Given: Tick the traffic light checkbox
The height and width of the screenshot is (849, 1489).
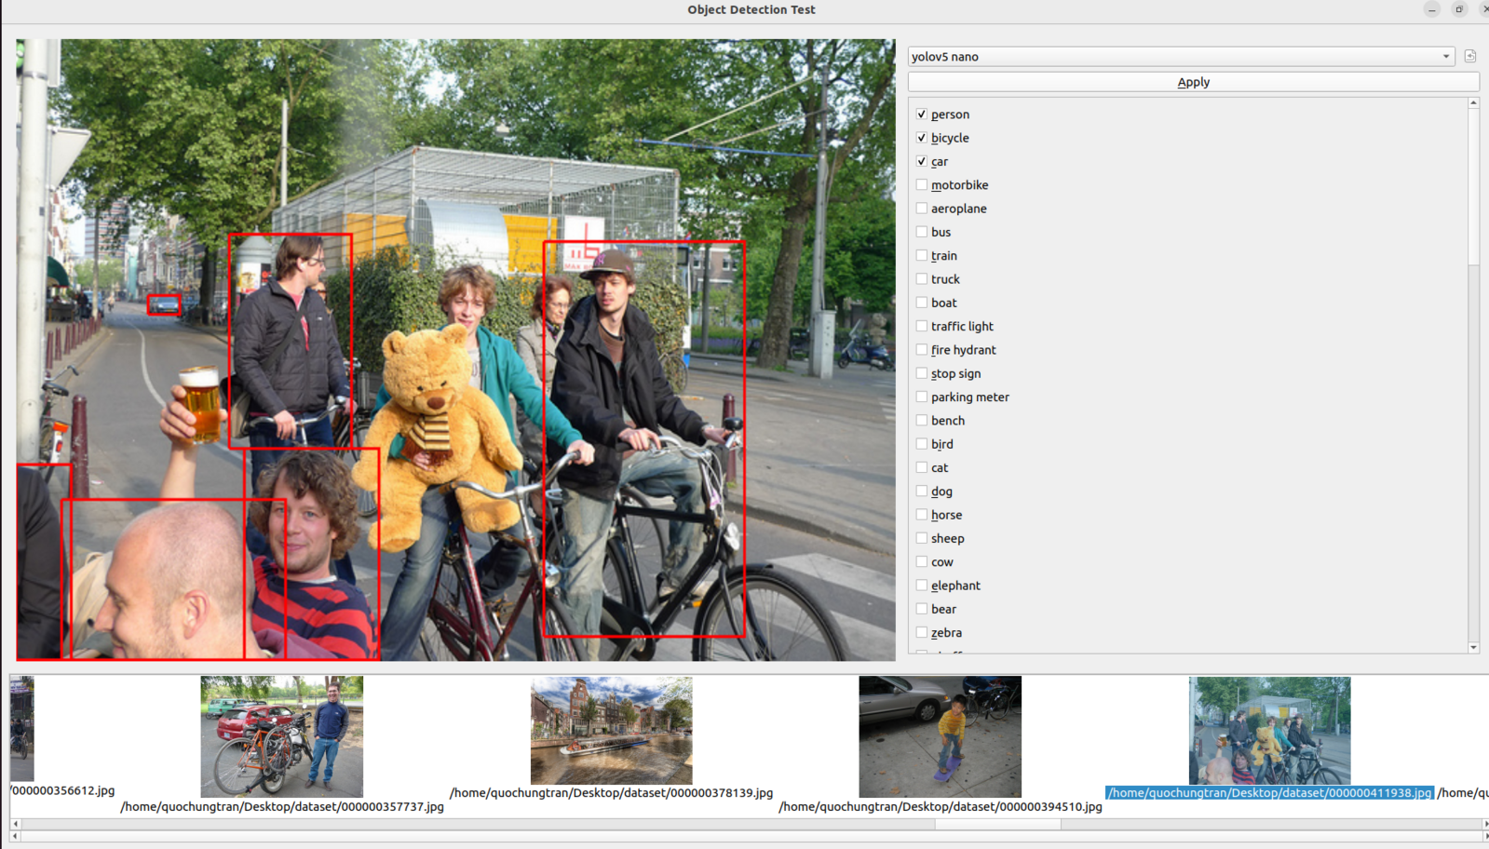Looking at the screenshot, I should point(922,327).
